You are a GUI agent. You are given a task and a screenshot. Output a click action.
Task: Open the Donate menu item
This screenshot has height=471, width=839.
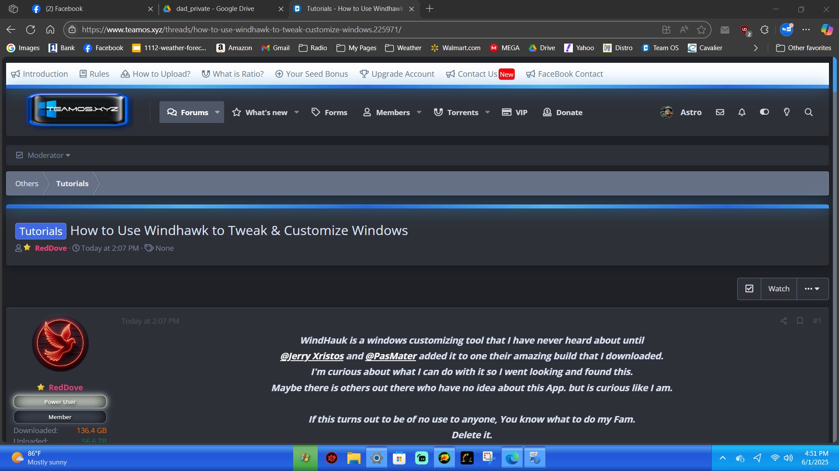(x=563, y=112)
